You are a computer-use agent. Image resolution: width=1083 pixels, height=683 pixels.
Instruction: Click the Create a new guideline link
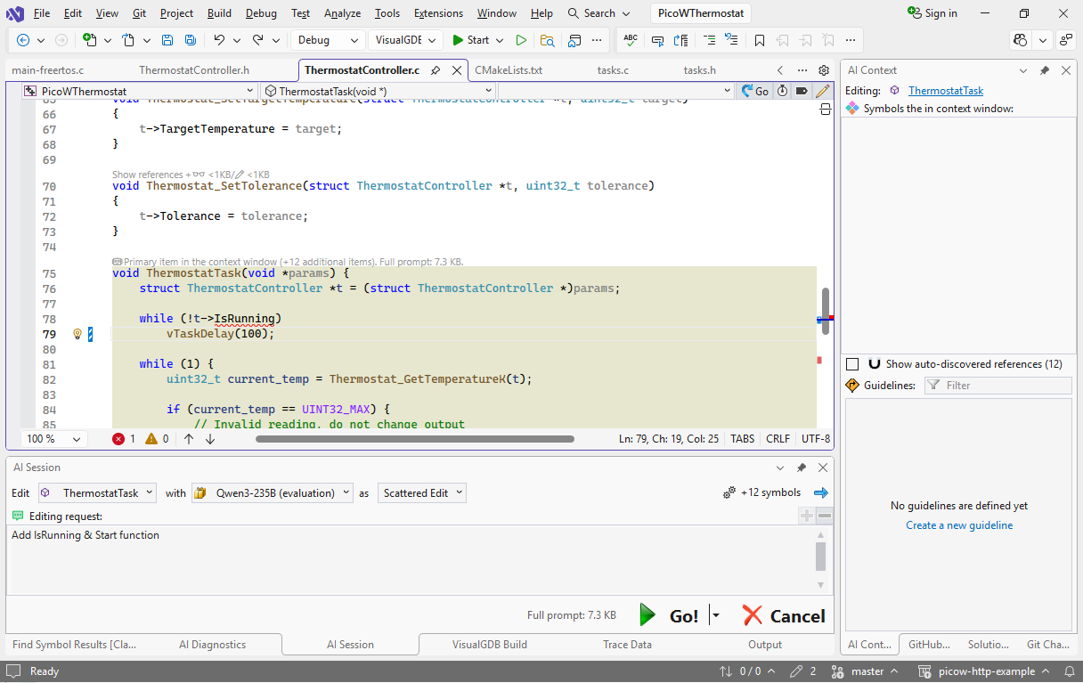958,525
